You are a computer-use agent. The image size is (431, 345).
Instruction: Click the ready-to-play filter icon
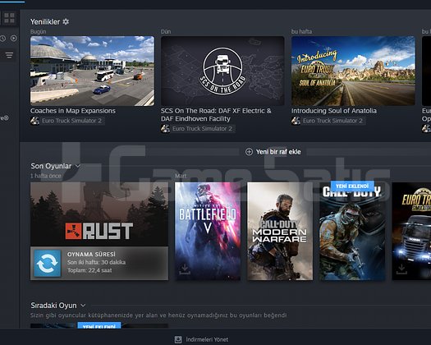[13, 39]
